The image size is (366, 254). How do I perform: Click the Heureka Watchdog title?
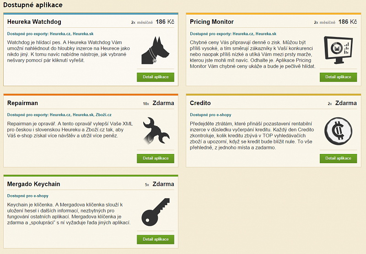(34, 21)
